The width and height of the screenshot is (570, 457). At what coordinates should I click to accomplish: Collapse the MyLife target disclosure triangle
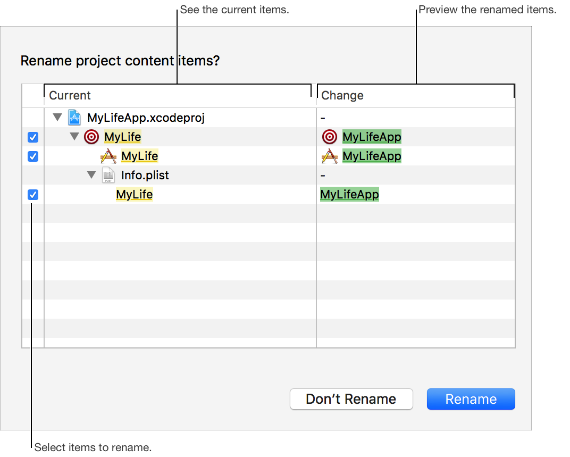74,137
